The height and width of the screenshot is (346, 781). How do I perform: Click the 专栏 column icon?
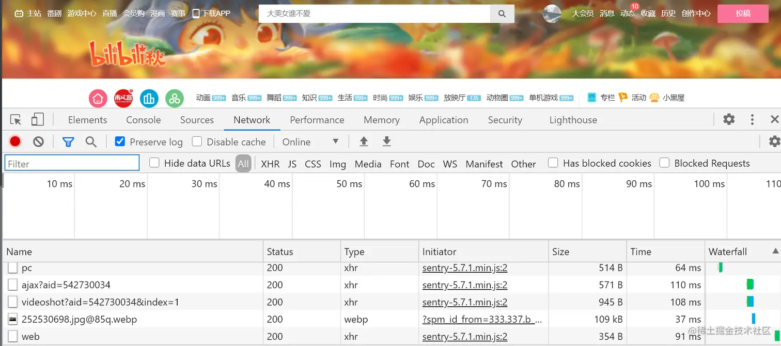tap(592, 97)
